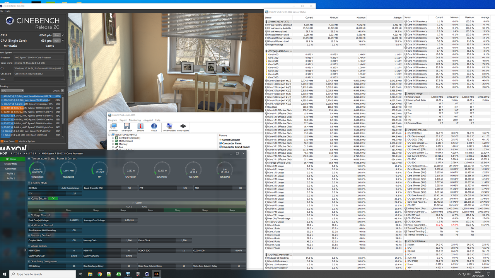This screenshot has width=495, height=278.
Task: Open File Explorer from the taskbar
Action: click(x=90, y=274)
